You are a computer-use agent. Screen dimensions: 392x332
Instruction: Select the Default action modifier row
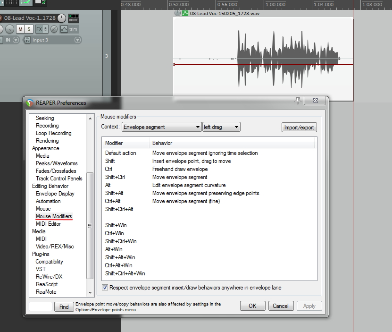209,153
